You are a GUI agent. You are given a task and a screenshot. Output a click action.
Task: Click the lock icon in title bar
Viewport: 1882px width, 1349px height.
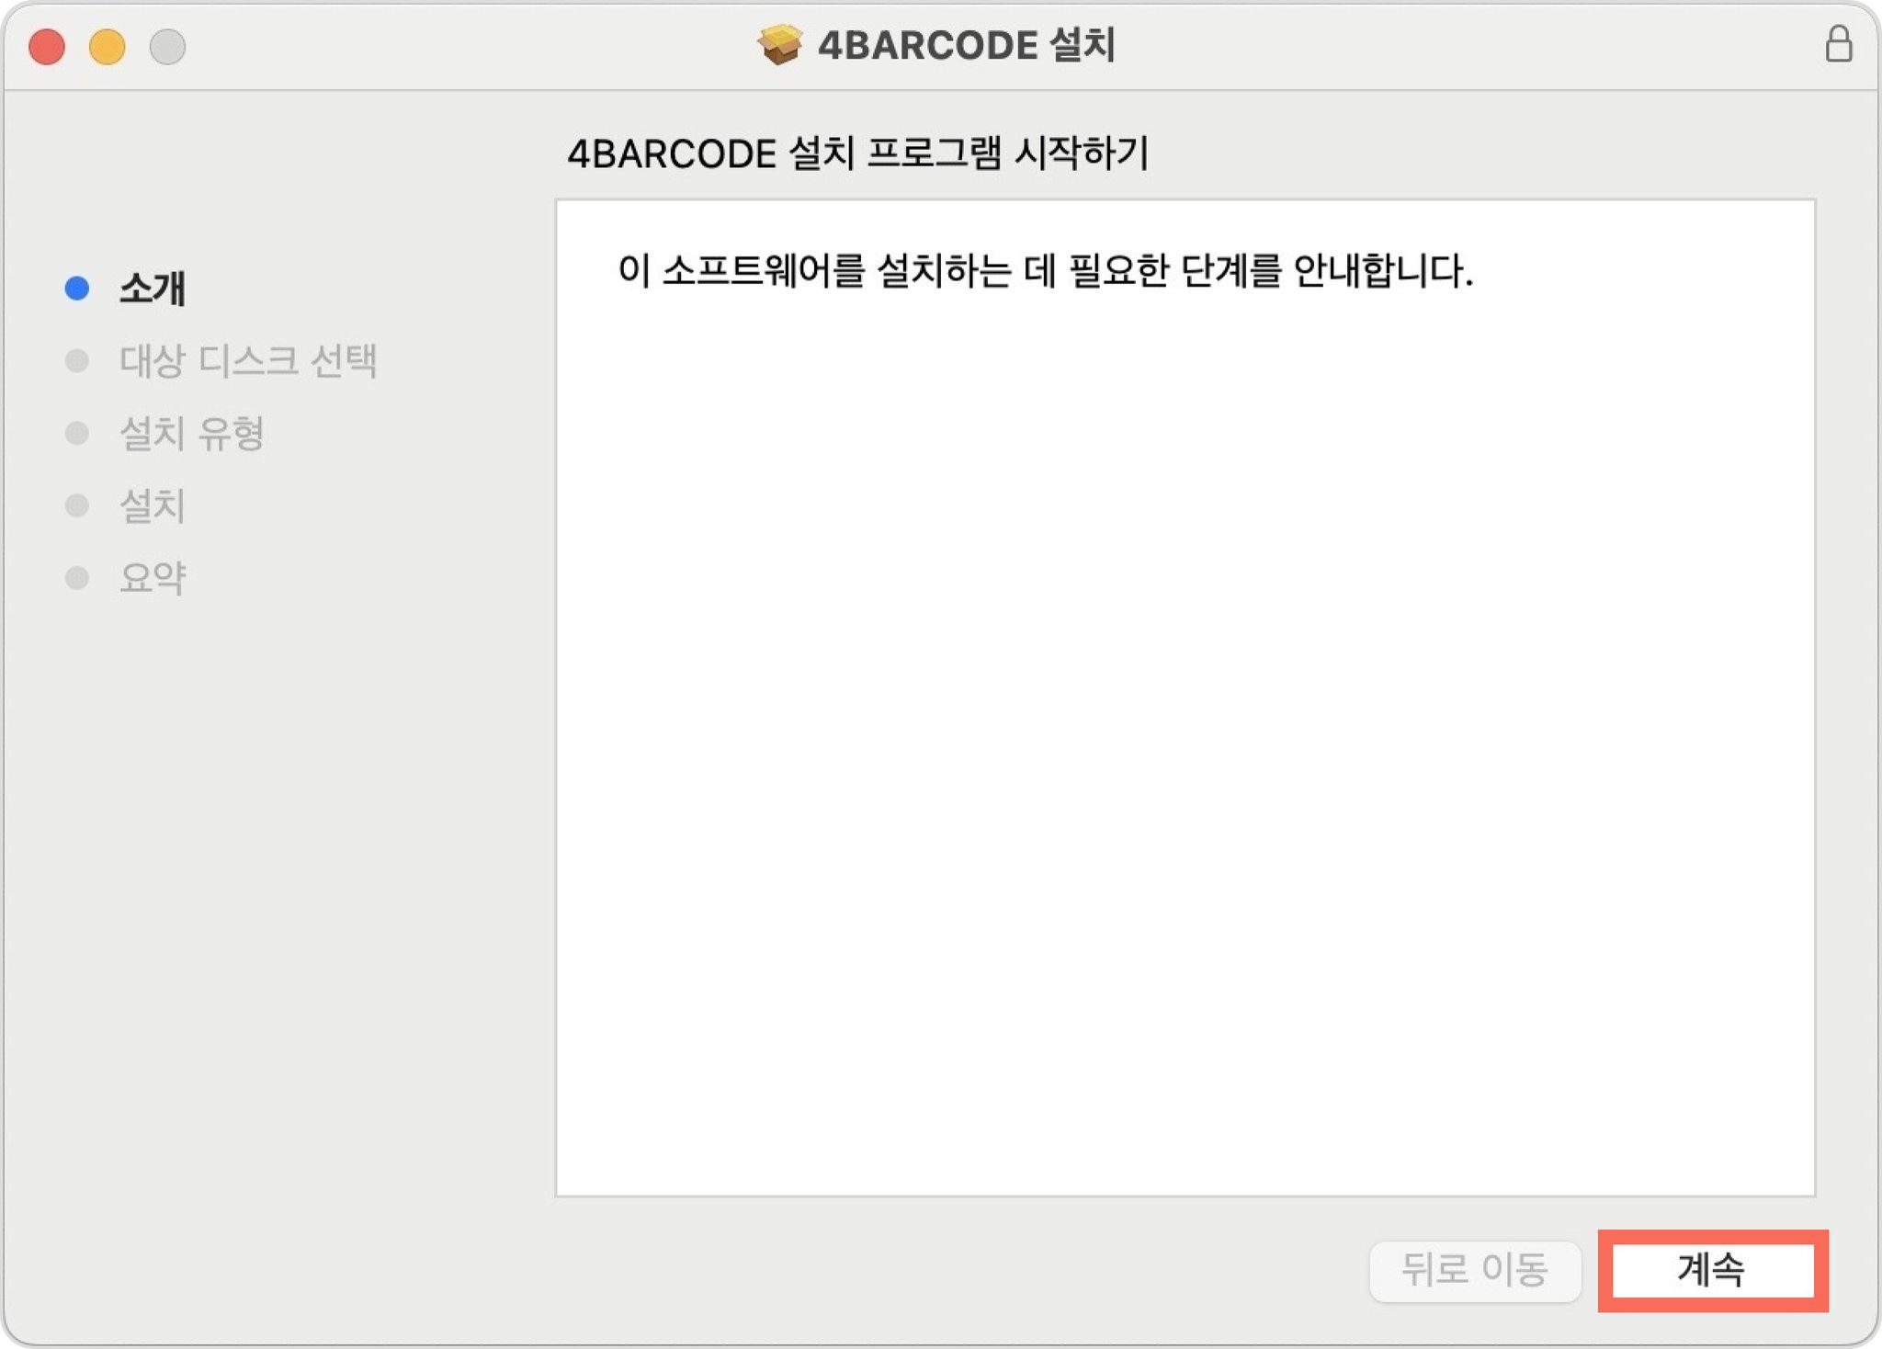pyautogui.click(x=1838, y=43)
